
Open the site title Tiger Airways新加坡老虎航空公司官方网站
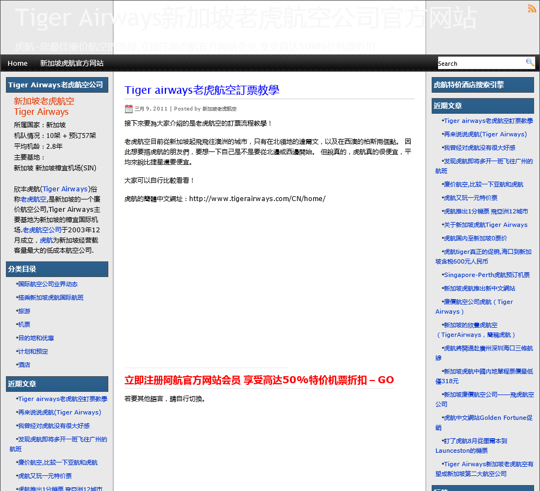pyautogui.click(x=246, y=18)
